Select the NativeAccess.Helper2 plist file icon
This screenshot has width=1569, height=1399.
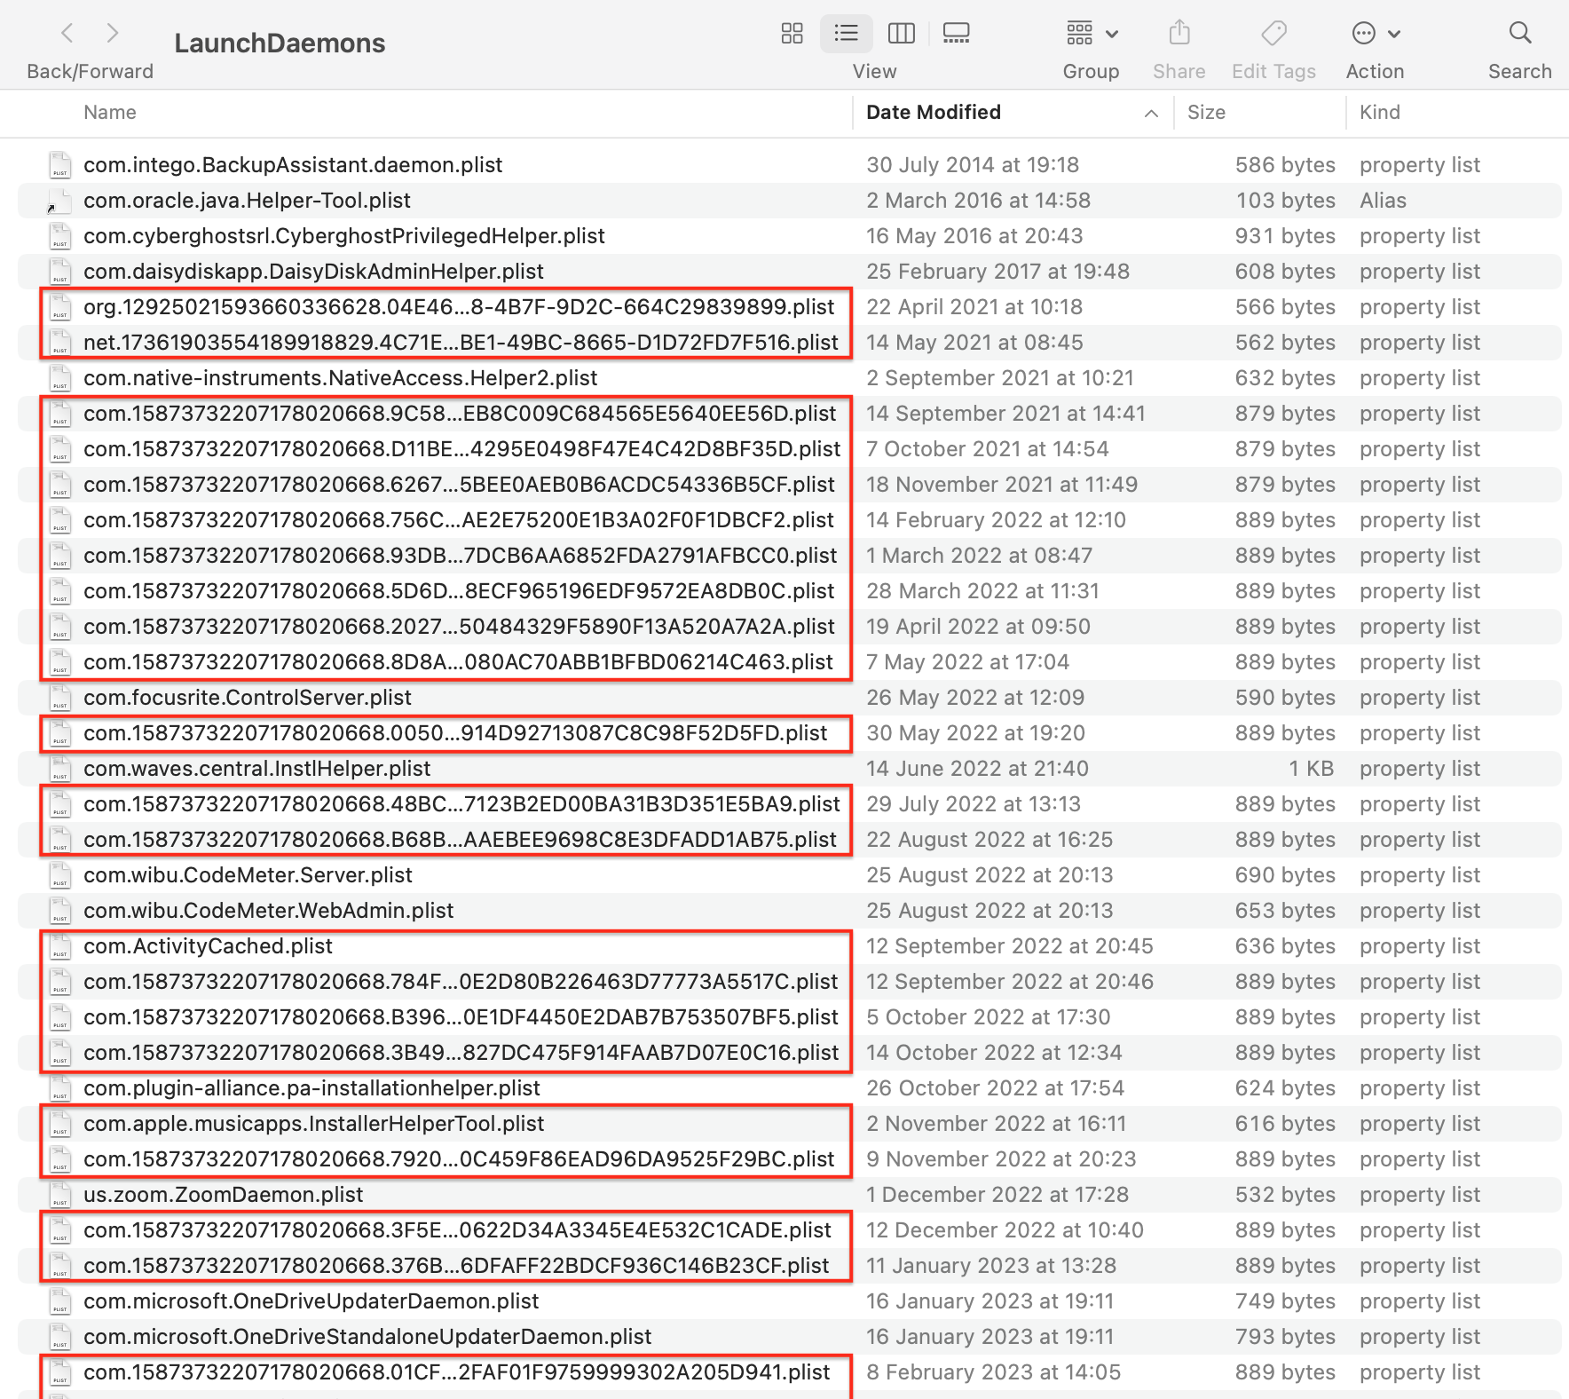[60, 378]
